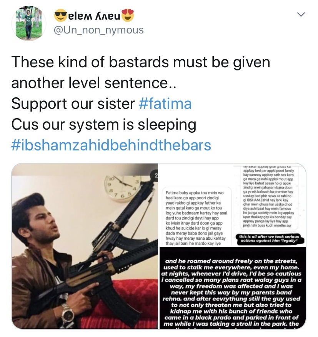Open the black story text image

click(233, 288)
